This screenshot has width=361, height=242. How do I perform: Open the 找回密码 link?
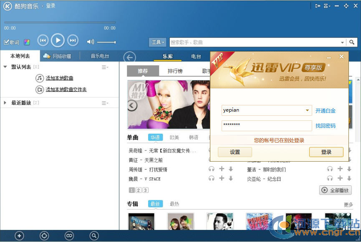(325, 126)
